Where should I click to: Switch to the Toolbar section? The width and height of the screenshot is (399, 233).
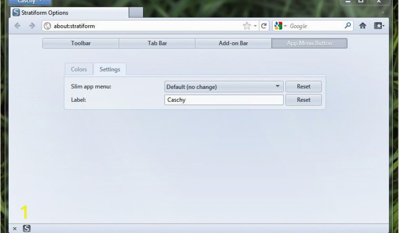pyautogui.click(x=81, y=43)
